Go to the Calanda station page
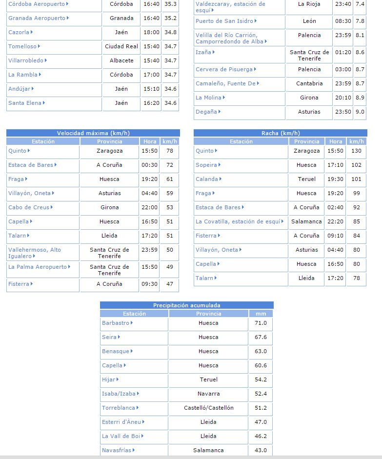 click(x=206, y=179)
